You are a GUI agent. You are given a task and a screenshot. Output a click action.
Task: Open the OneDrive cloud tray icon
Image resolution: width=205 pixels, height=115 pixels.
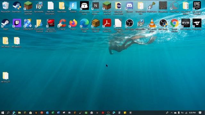[175, 113]
